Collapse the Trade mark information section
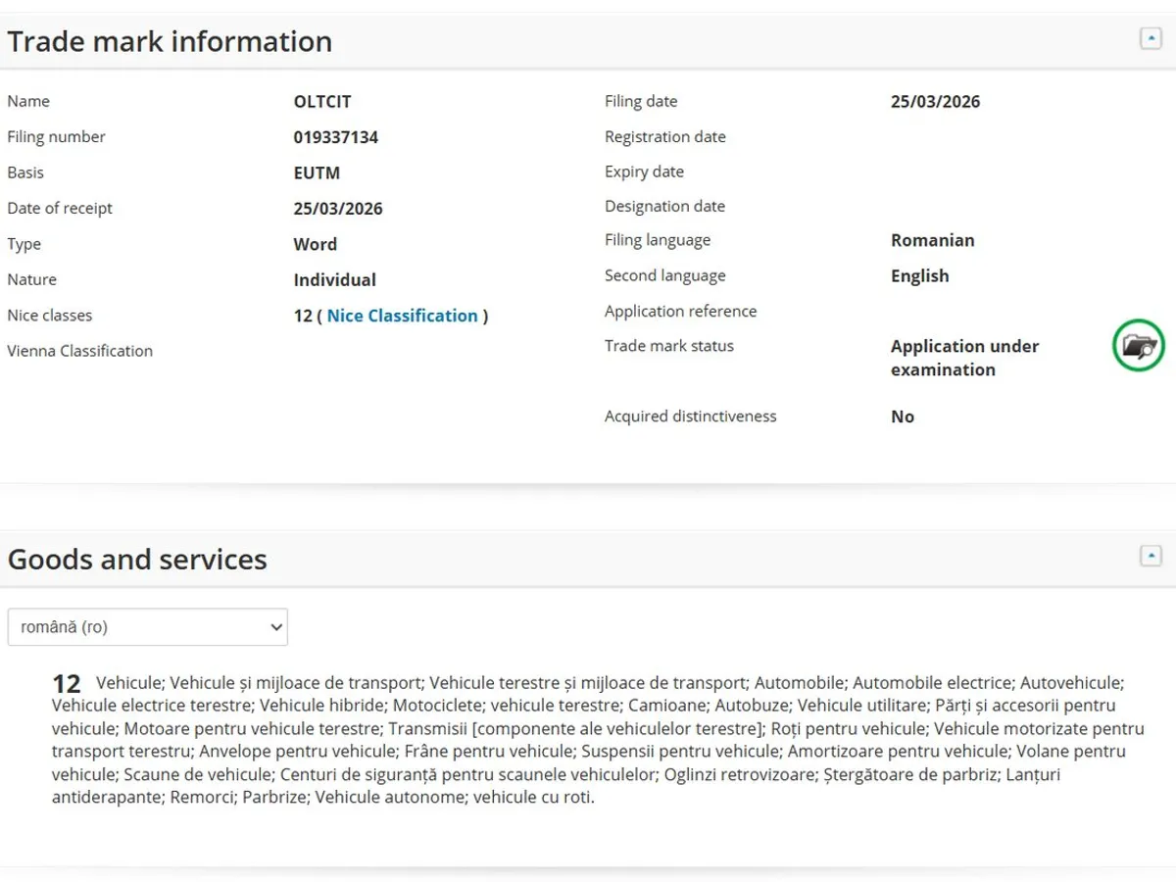Image resolution: width=1176 pixels, height=882 pixels. tap(1151, 39)
